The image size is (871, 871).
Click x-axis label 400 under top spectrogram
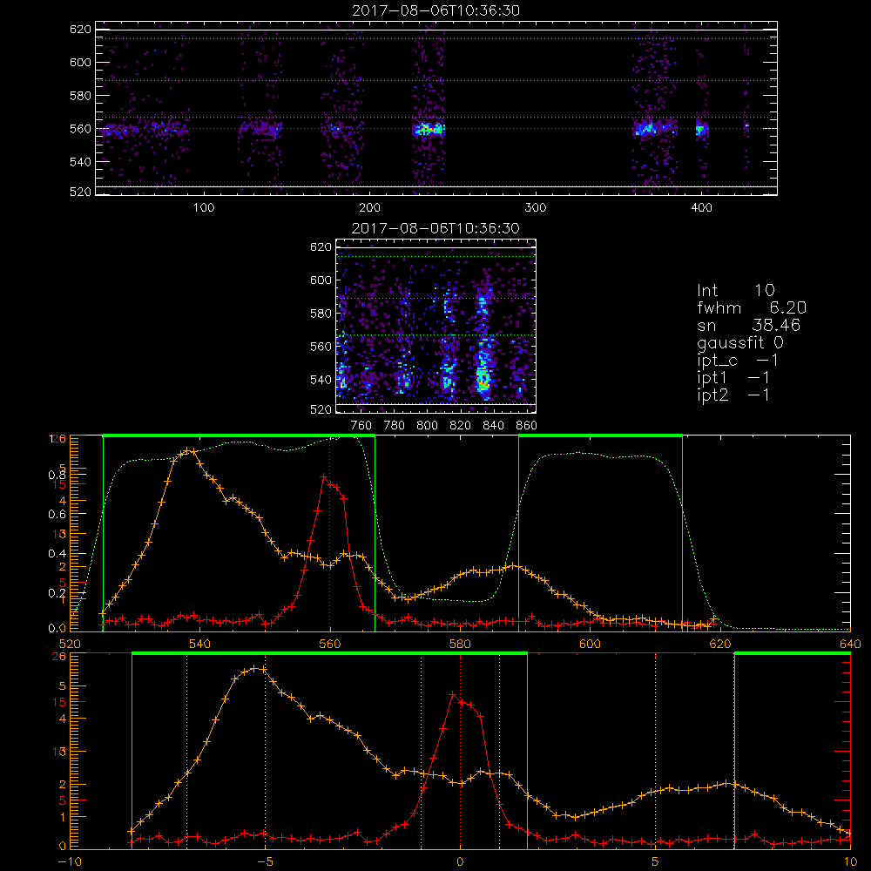(x=701, y=208)
